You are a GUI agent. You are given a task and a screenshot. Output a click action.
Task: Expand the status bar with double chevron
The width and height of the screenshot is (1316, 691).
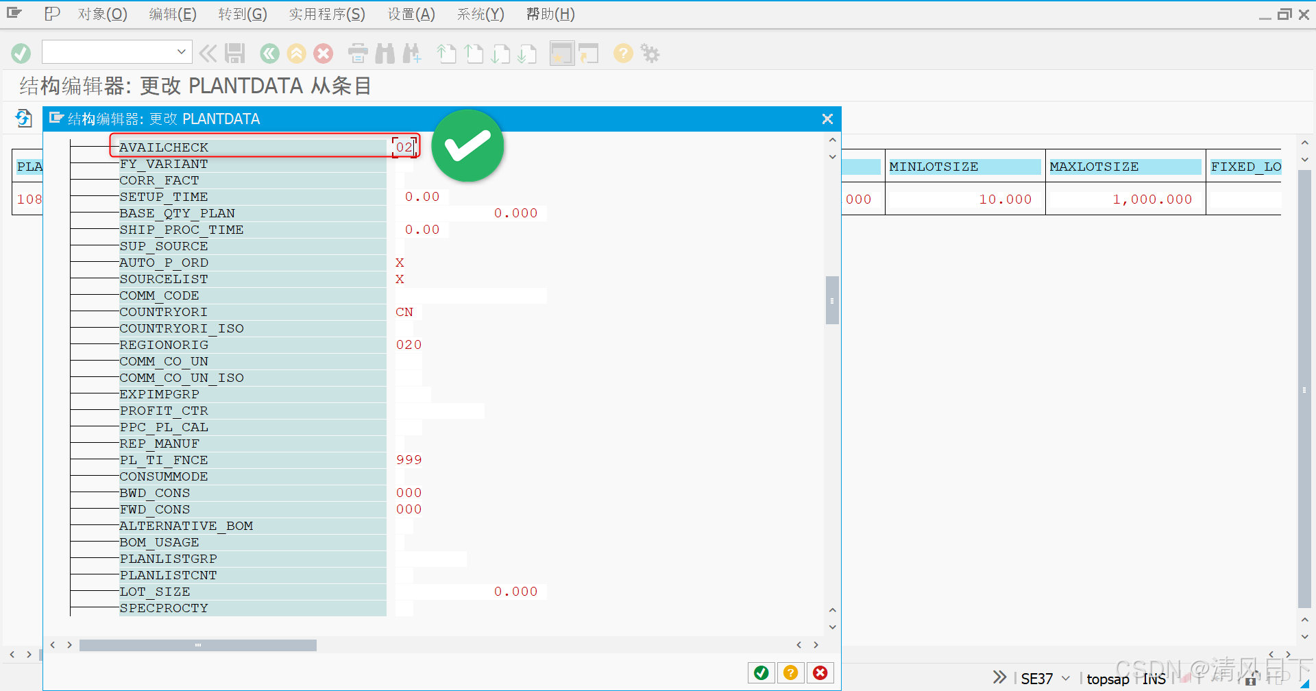pos(999,677)
